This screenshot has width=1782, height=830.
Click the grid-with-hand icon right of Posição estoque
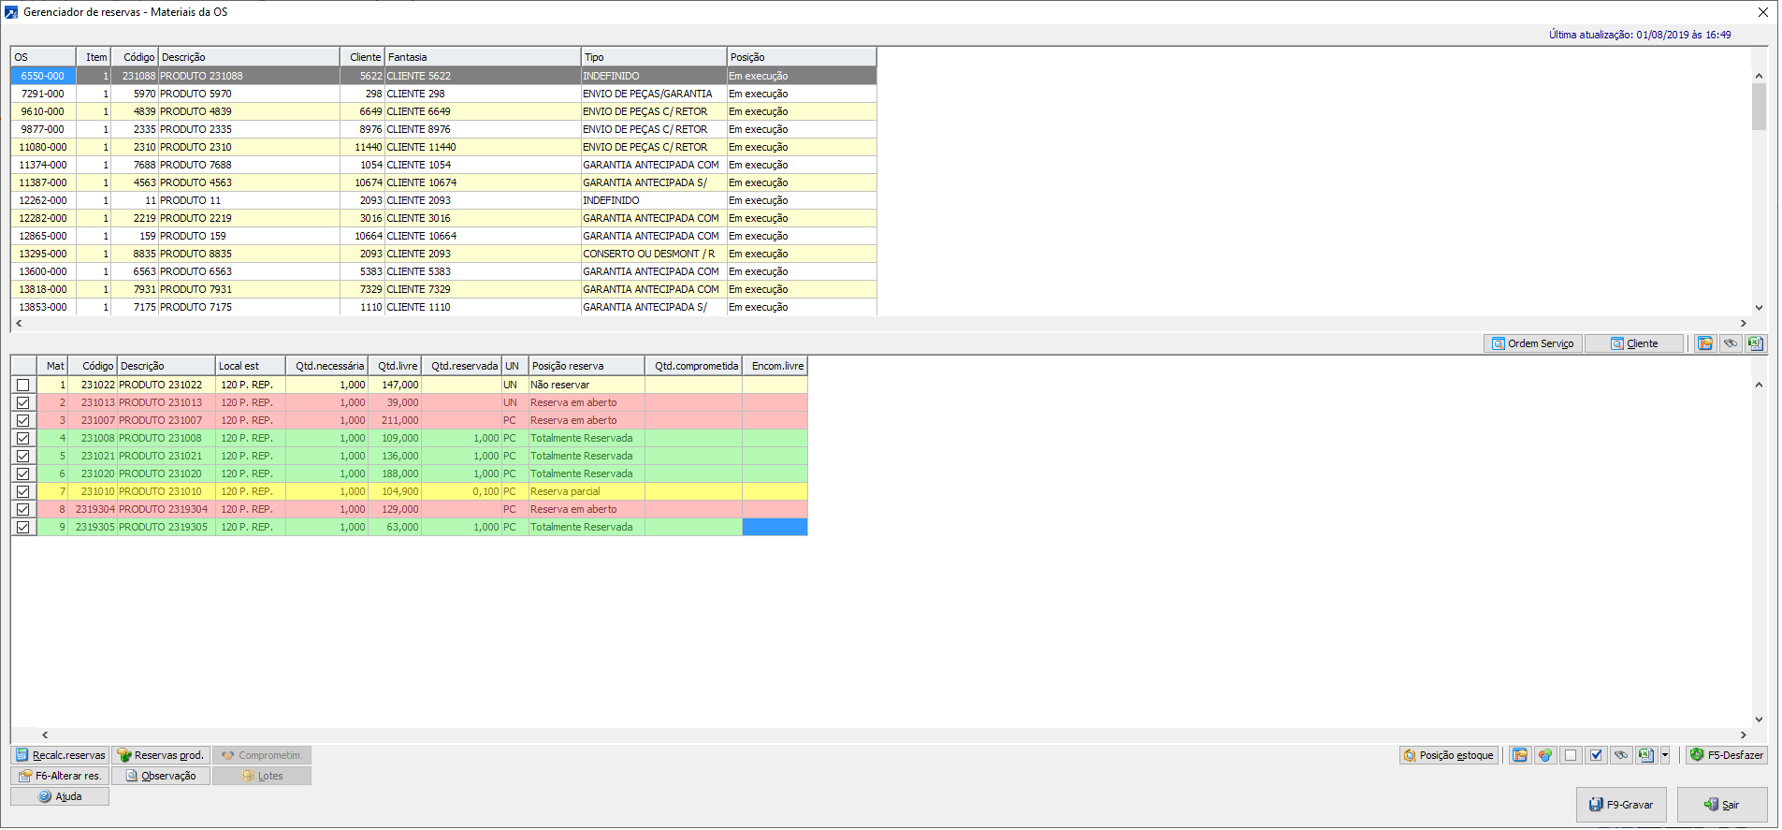click(x=1520, y=755)
